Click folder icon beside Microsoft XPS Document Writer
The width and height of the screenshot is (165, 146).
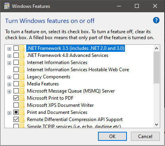pyautogui.click(x=22, y=105)
